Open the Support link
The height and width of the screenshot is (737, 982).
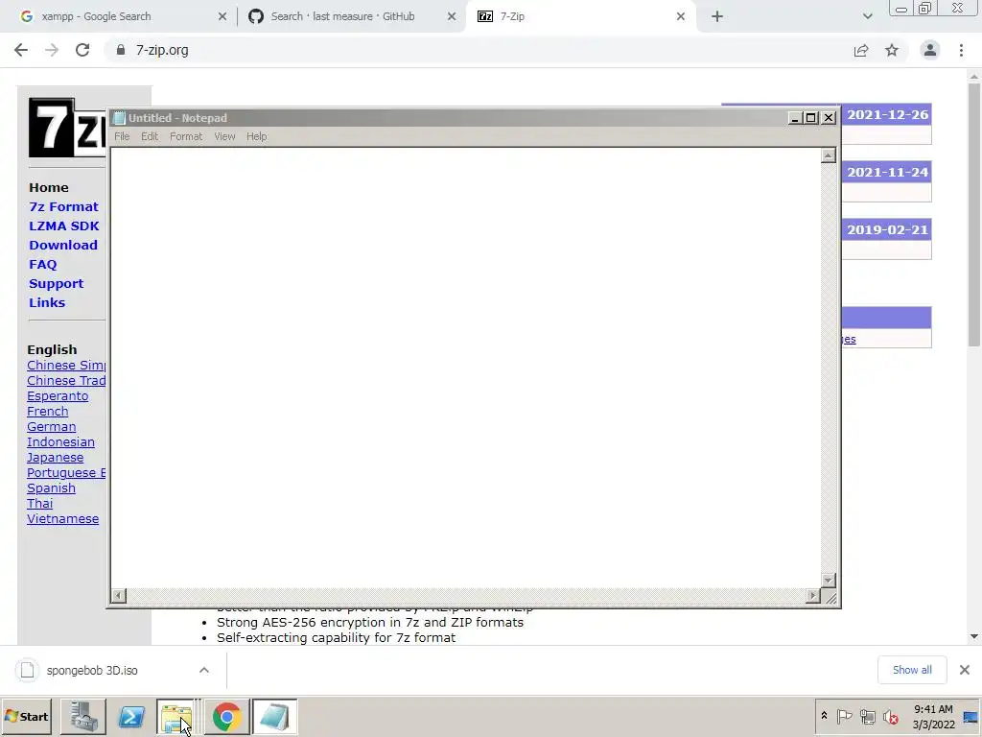(x=56, y=284)
